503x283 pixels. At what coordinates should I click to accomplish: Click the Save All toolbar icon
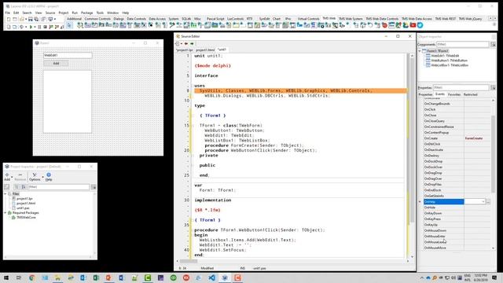coord(36,19)
